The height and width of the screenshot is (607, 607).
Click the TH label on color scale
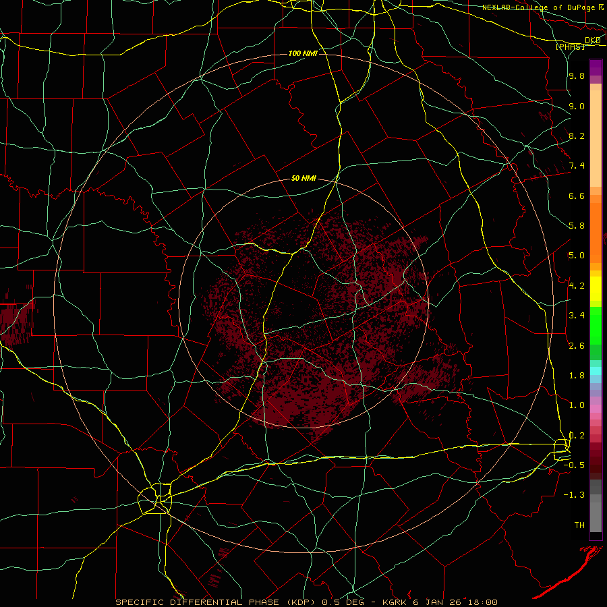[579, 525]
